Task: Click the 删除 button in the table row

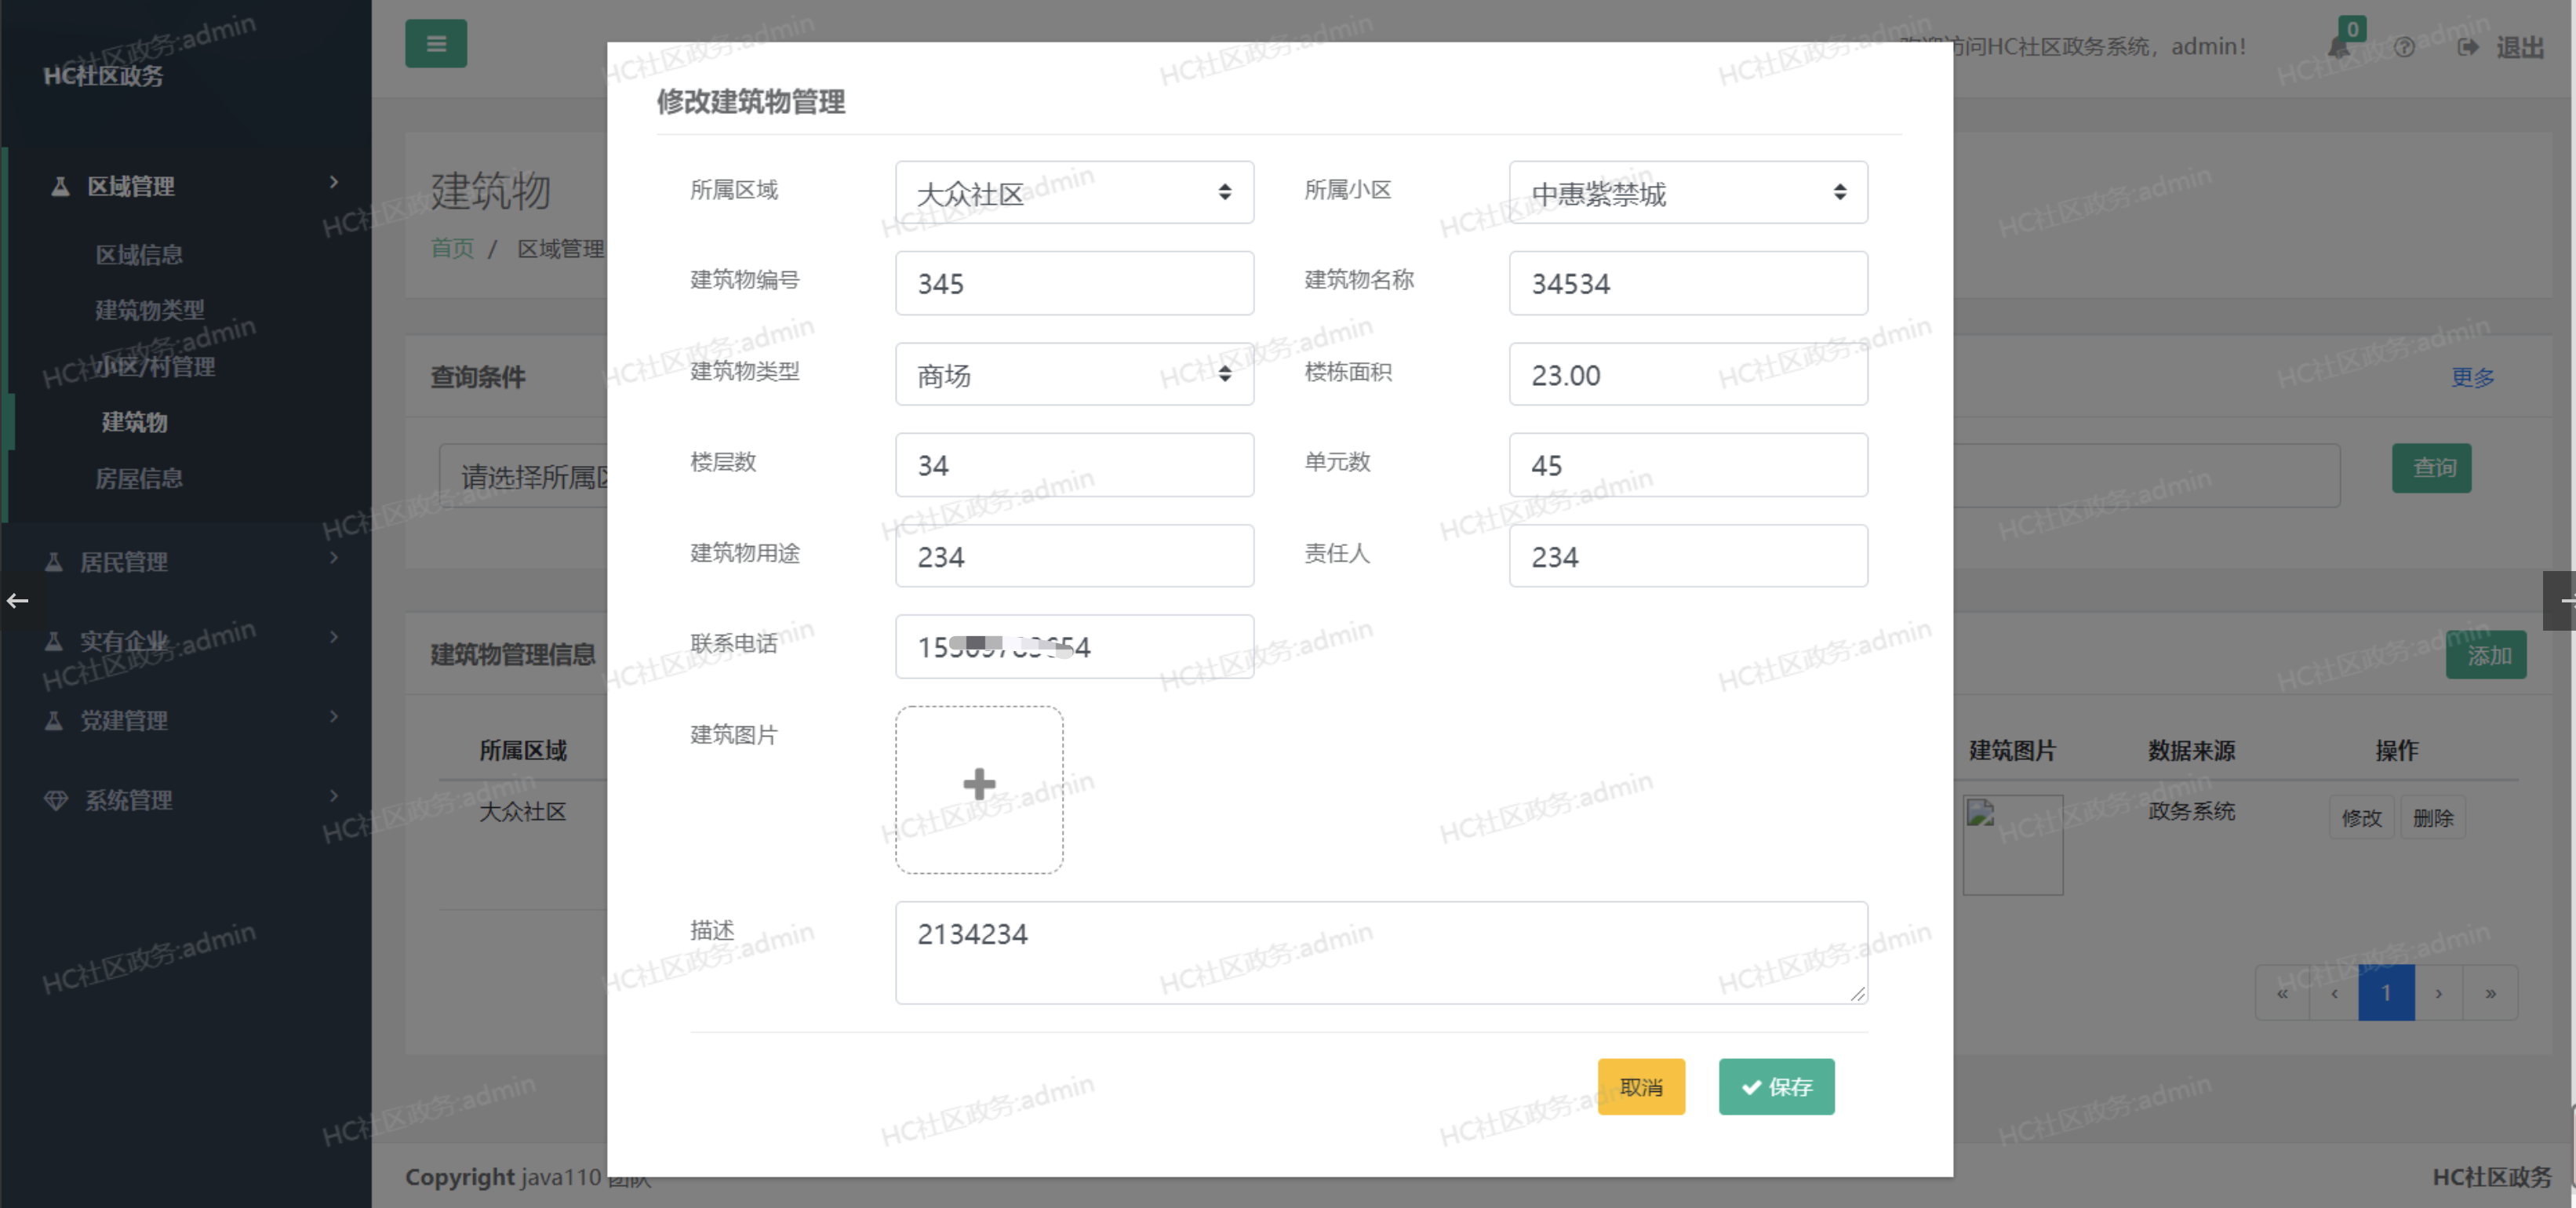Action: 2432,818
